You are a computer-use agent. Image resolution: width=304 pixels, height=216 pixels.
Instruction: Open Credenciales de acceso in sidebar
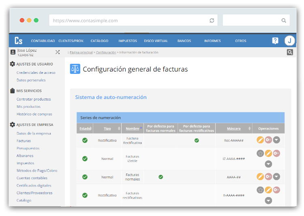pos(36,73)
